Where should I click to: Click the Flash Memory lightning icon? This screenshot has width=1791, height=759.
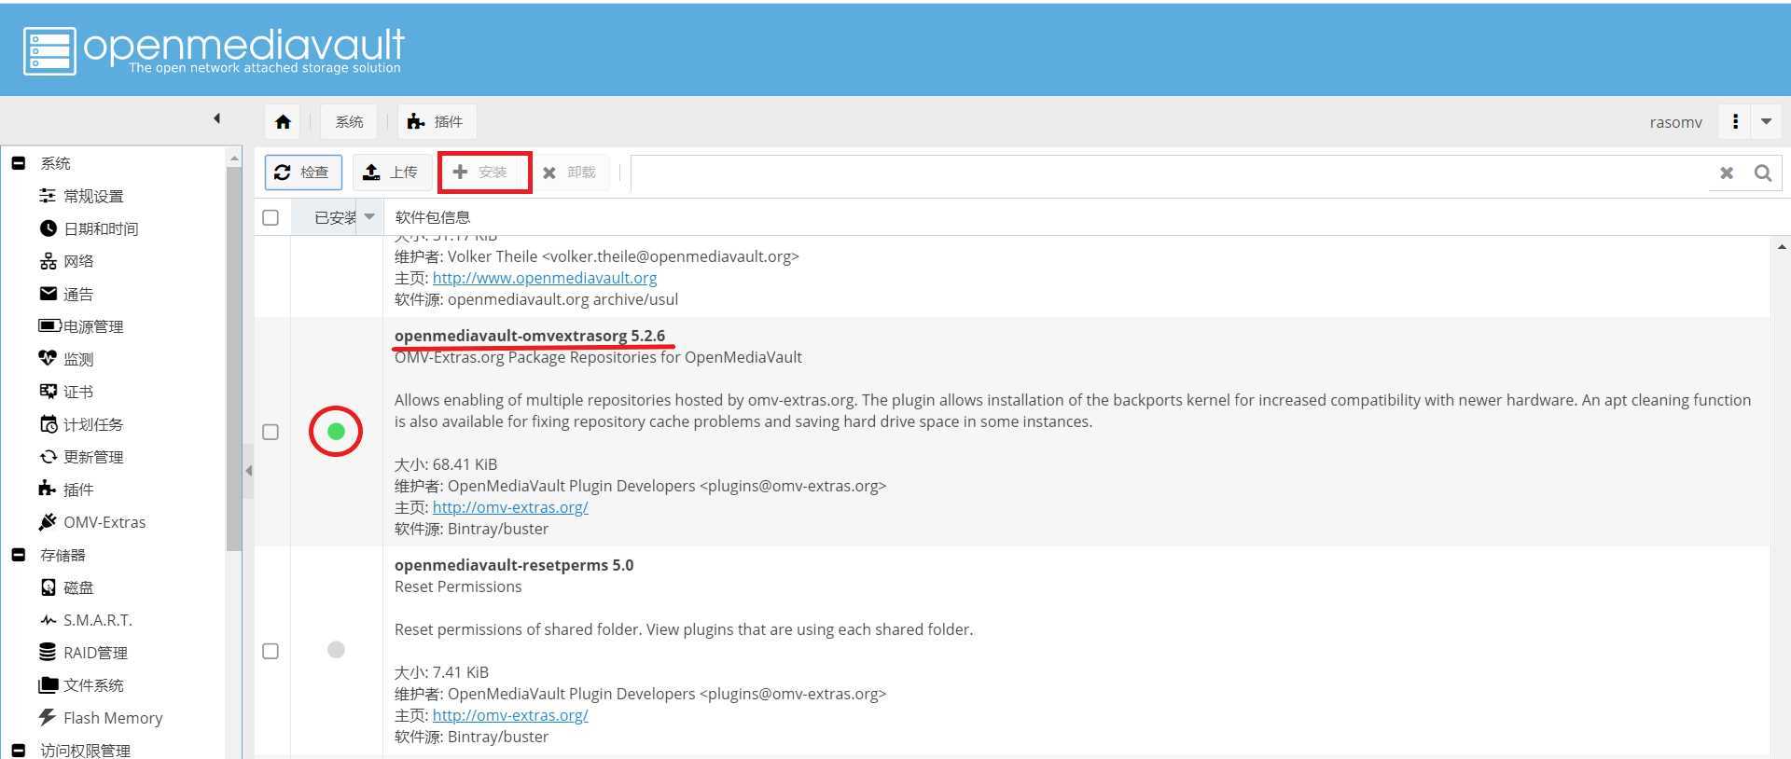[48, 716]
